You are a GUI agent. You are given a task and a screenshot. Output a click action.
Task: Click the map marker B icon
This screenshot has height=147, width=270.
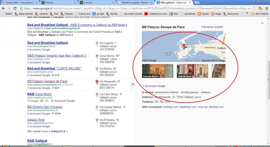(97, 57)
